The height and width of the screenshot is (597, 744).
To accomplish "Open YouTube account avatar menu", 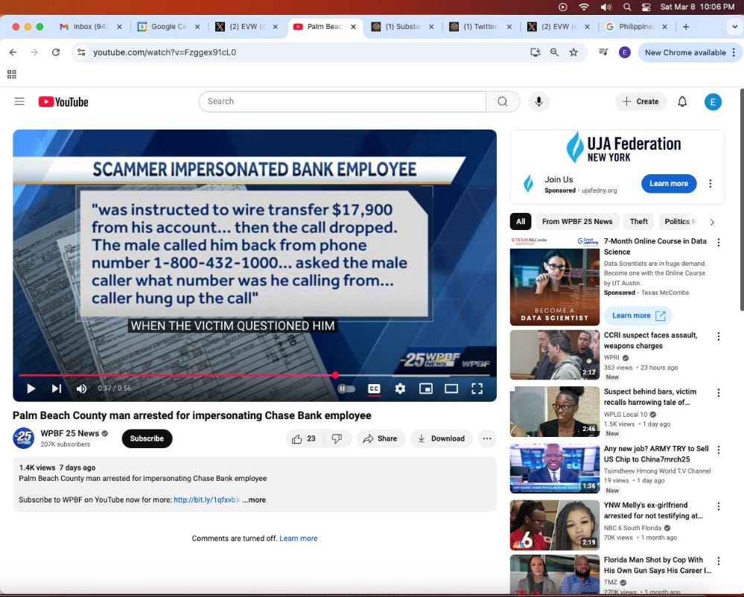I will click(x=713, y=102).
